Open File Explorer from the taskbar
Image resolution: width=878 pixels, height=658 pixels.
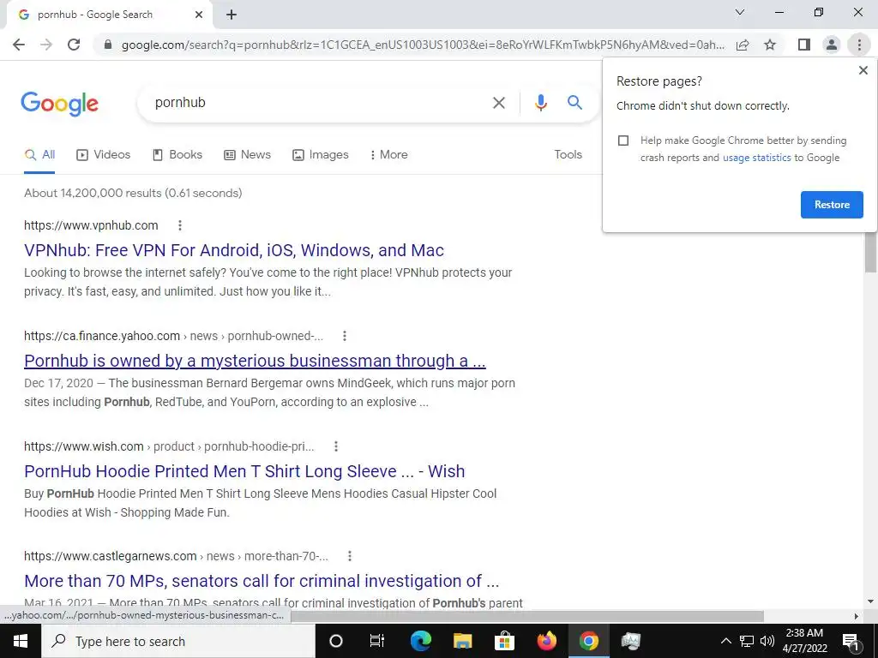462,641
